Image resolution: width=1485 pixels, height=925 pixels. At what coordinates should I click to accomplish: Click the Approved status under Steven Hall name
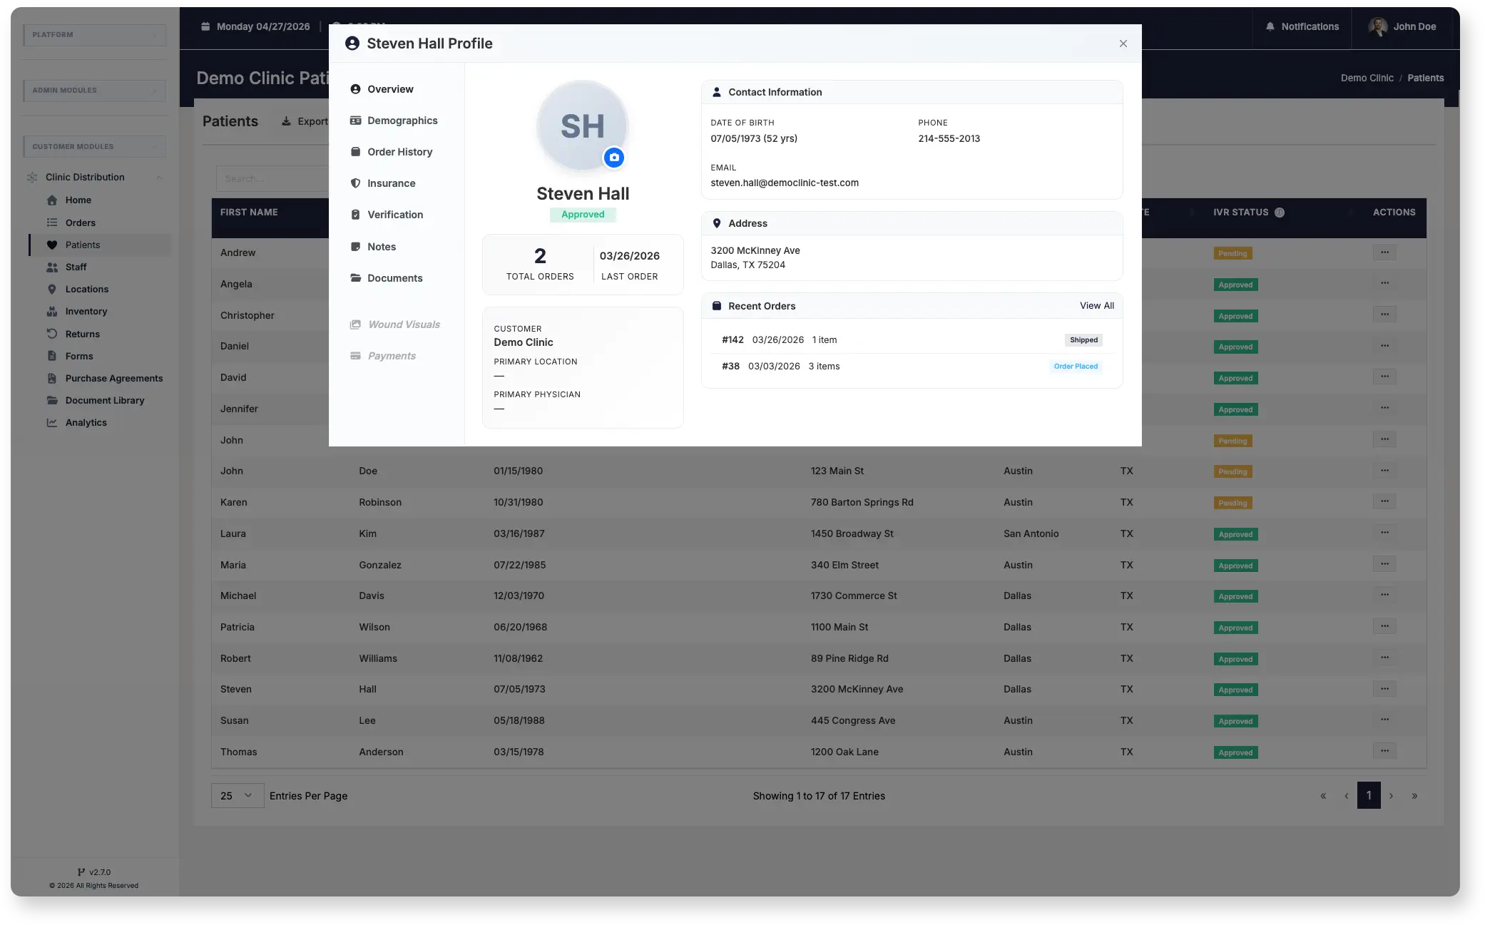coord(583,215)
